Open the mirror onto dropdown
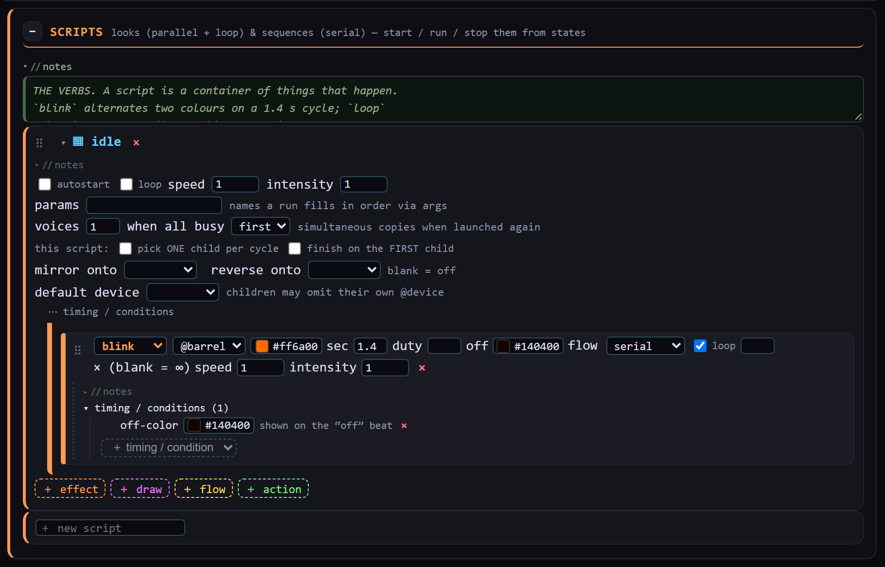 160,270
